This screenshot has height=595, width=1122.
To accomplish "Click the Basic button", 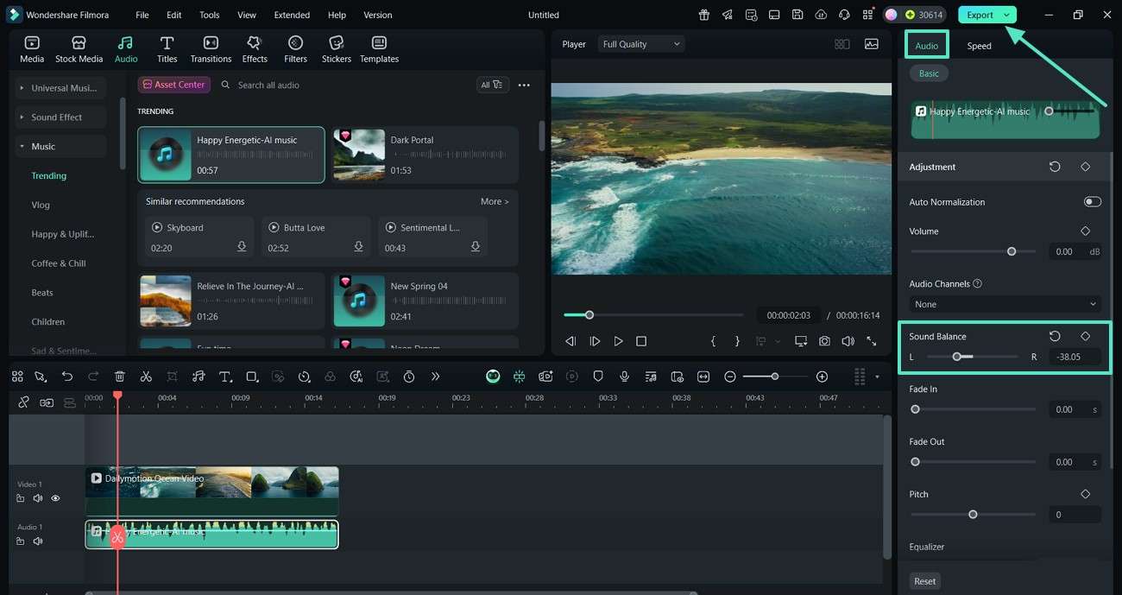I will pos(929,73).
